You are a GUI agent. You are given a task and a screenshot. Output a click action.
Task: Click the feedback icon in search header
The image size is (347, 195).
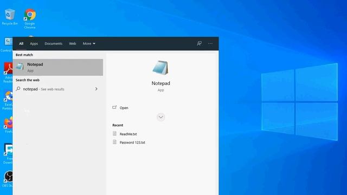click(x=199, y=43)
